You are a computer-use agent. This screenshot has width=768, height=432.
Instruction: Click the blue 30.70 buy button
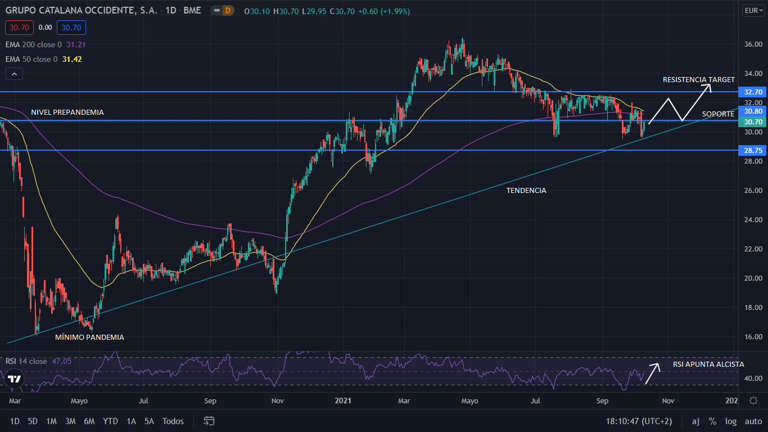71,28
